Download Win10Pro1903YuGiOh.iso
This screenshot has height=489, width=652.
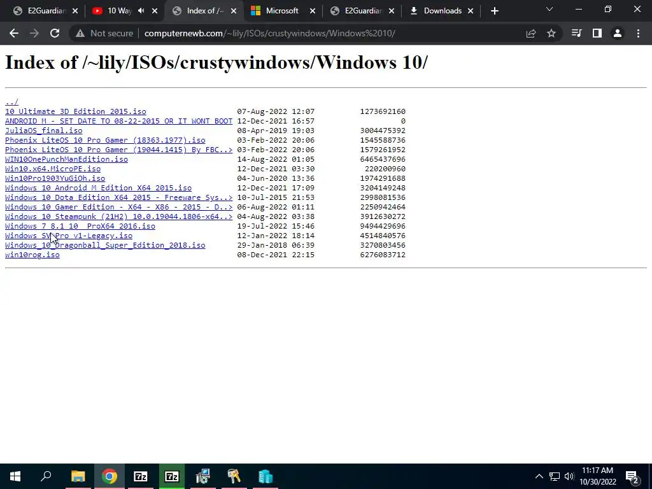(55, 178)
